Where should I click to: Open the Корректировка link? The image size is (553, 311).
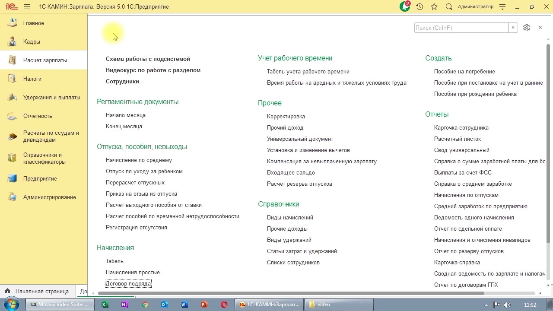286,116
